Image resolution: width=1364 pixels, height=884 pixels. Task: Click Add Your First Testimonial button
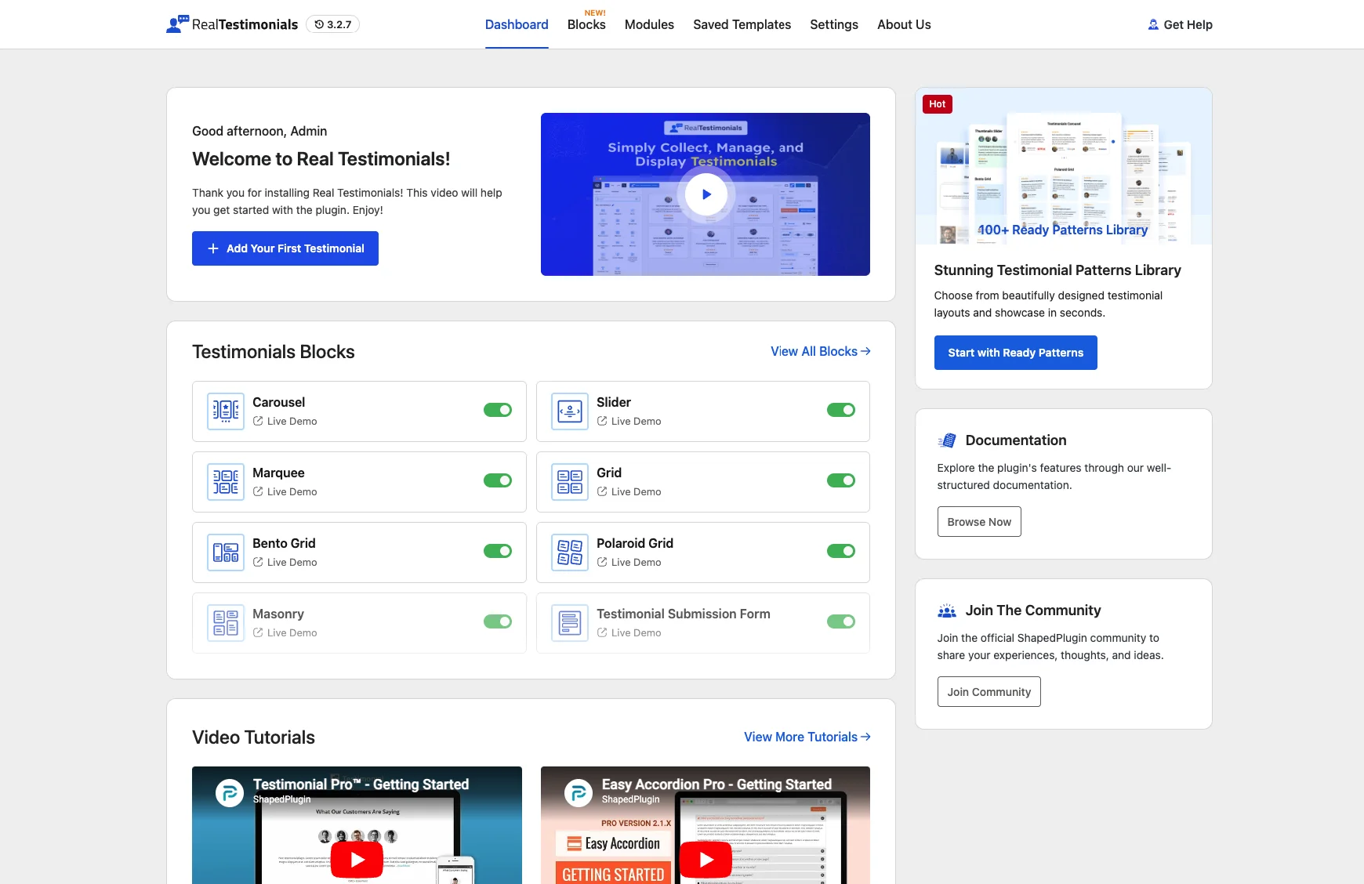click(285, 248)
